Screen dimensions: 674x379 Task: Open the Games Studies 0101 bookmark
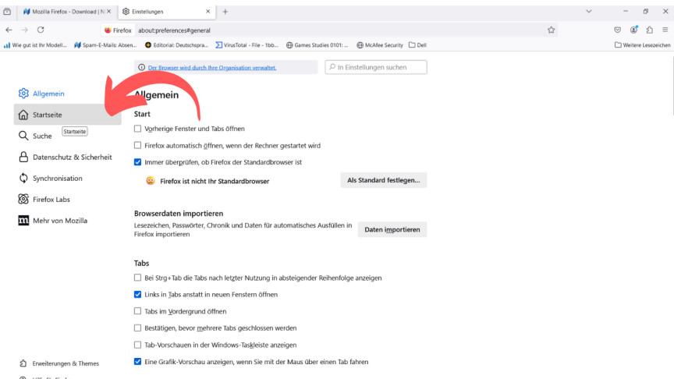(317, 45)
